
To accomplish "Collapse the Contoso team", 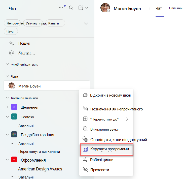I will click(7, 117).
